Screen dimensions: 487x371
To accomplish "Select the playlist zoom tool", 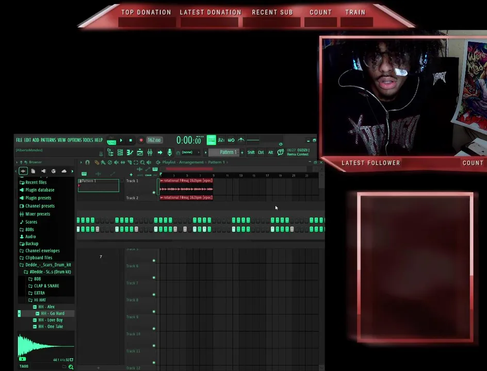I will pos(142,162).
